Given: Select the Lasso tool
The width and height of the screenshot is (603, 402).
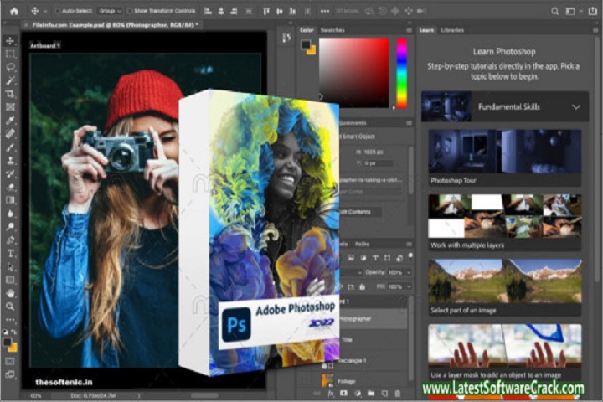Looking at the screenshot, I should (x=10, y=67).
